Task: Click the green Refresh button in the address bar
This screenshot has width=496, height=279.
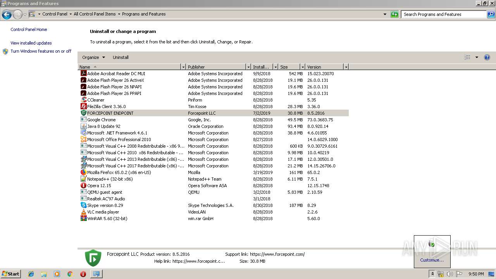Action: click(394, 14)
